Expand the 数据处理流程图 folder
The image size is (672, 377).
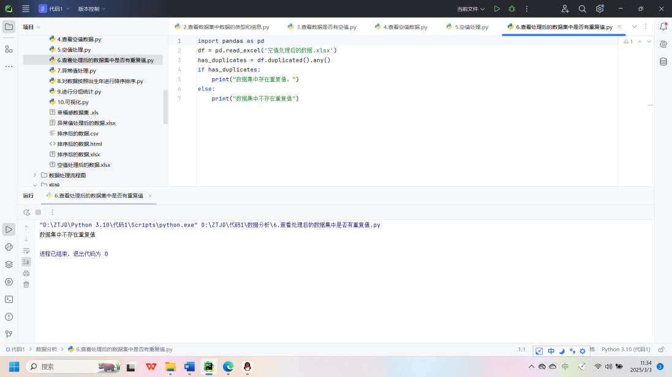35,175
